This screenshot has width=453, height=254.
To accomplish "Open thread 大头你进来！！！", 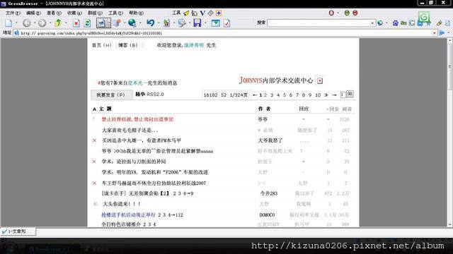I will pos(122,204).
